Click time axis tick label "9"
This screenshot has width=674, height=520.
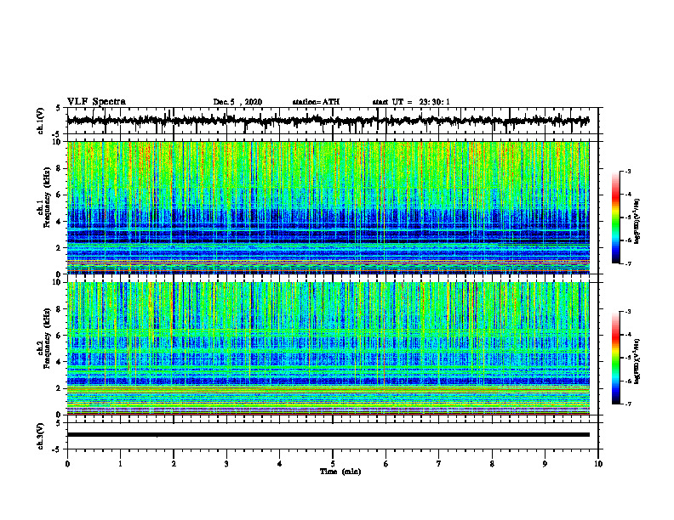pos(545,464)
